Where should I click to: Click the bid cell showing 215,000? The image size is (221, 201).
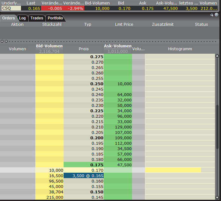(49, 197)
